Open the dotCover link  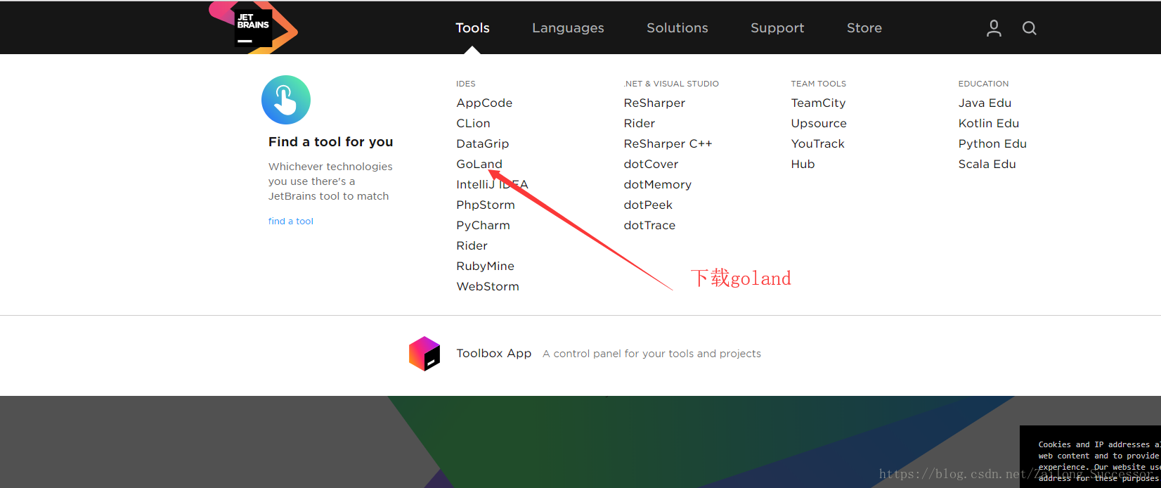coord(651,164)
